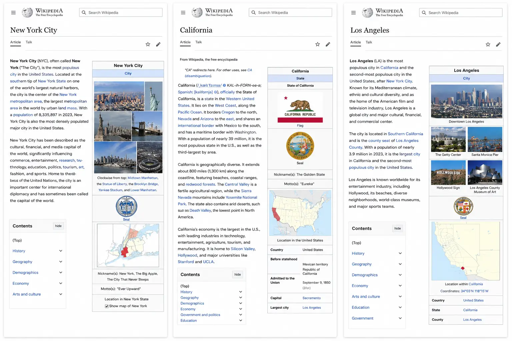Hide the Los Angeles contents box
Viewport: 512px width, 341px height.
point(398,228)
